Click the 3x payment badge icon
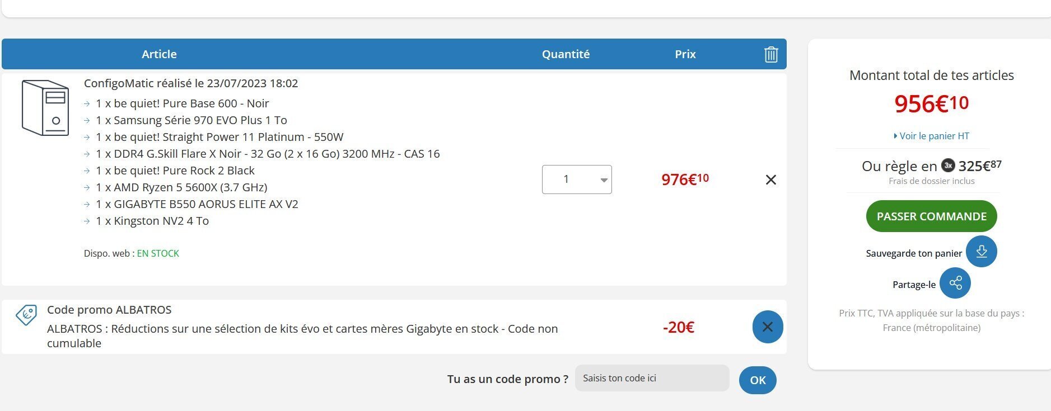The height and width of the screenshot is (411, 1051). [948, 166]
